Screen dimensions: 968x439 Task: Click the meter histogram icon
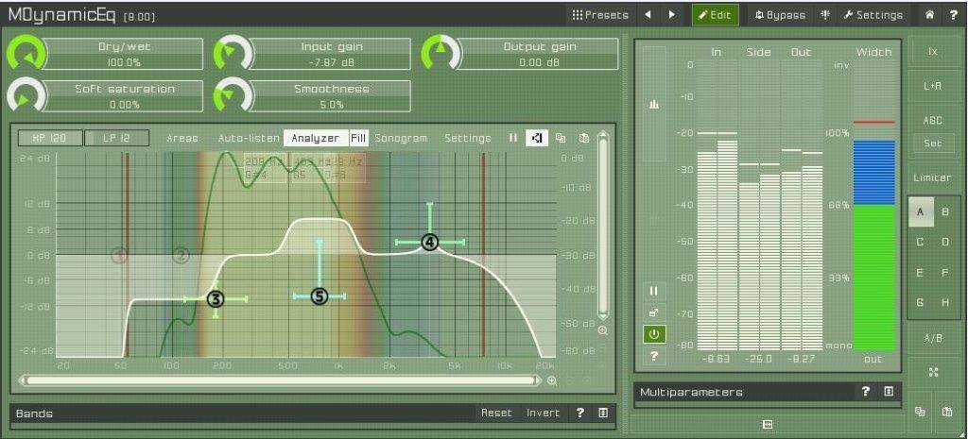click(654, 105)
